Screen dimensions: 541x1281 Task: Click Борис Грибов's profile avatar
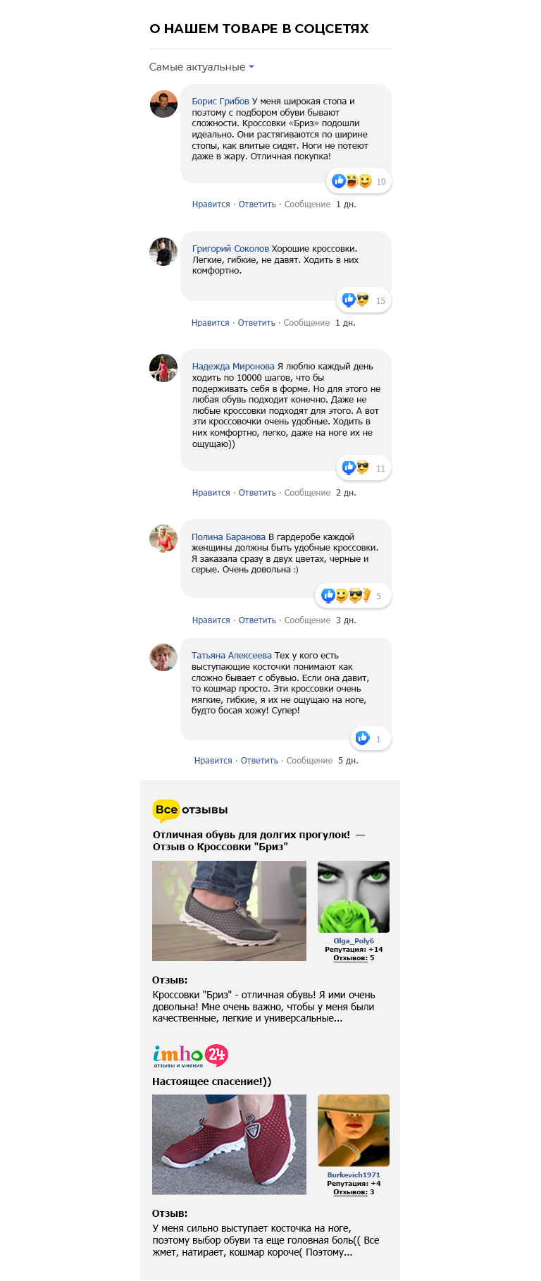tap(163, 104)
